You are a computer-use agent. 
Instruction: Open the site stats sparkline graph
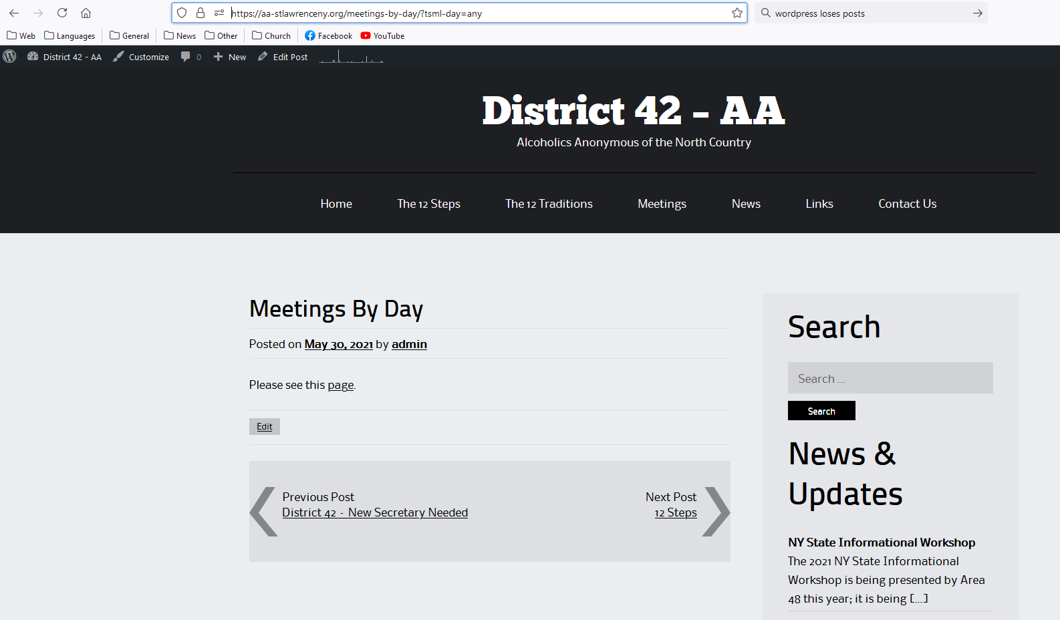tap(351, 57)
